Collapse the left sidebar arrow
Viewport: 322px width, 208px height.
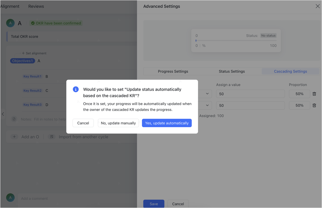point(3,114)
